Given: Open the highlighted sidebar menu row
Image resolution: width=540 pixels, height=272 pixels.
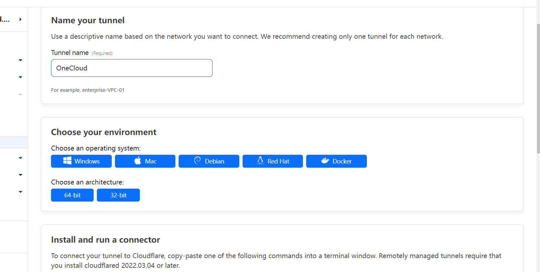Looking at the screenshot, I should [x=14, y=142].
